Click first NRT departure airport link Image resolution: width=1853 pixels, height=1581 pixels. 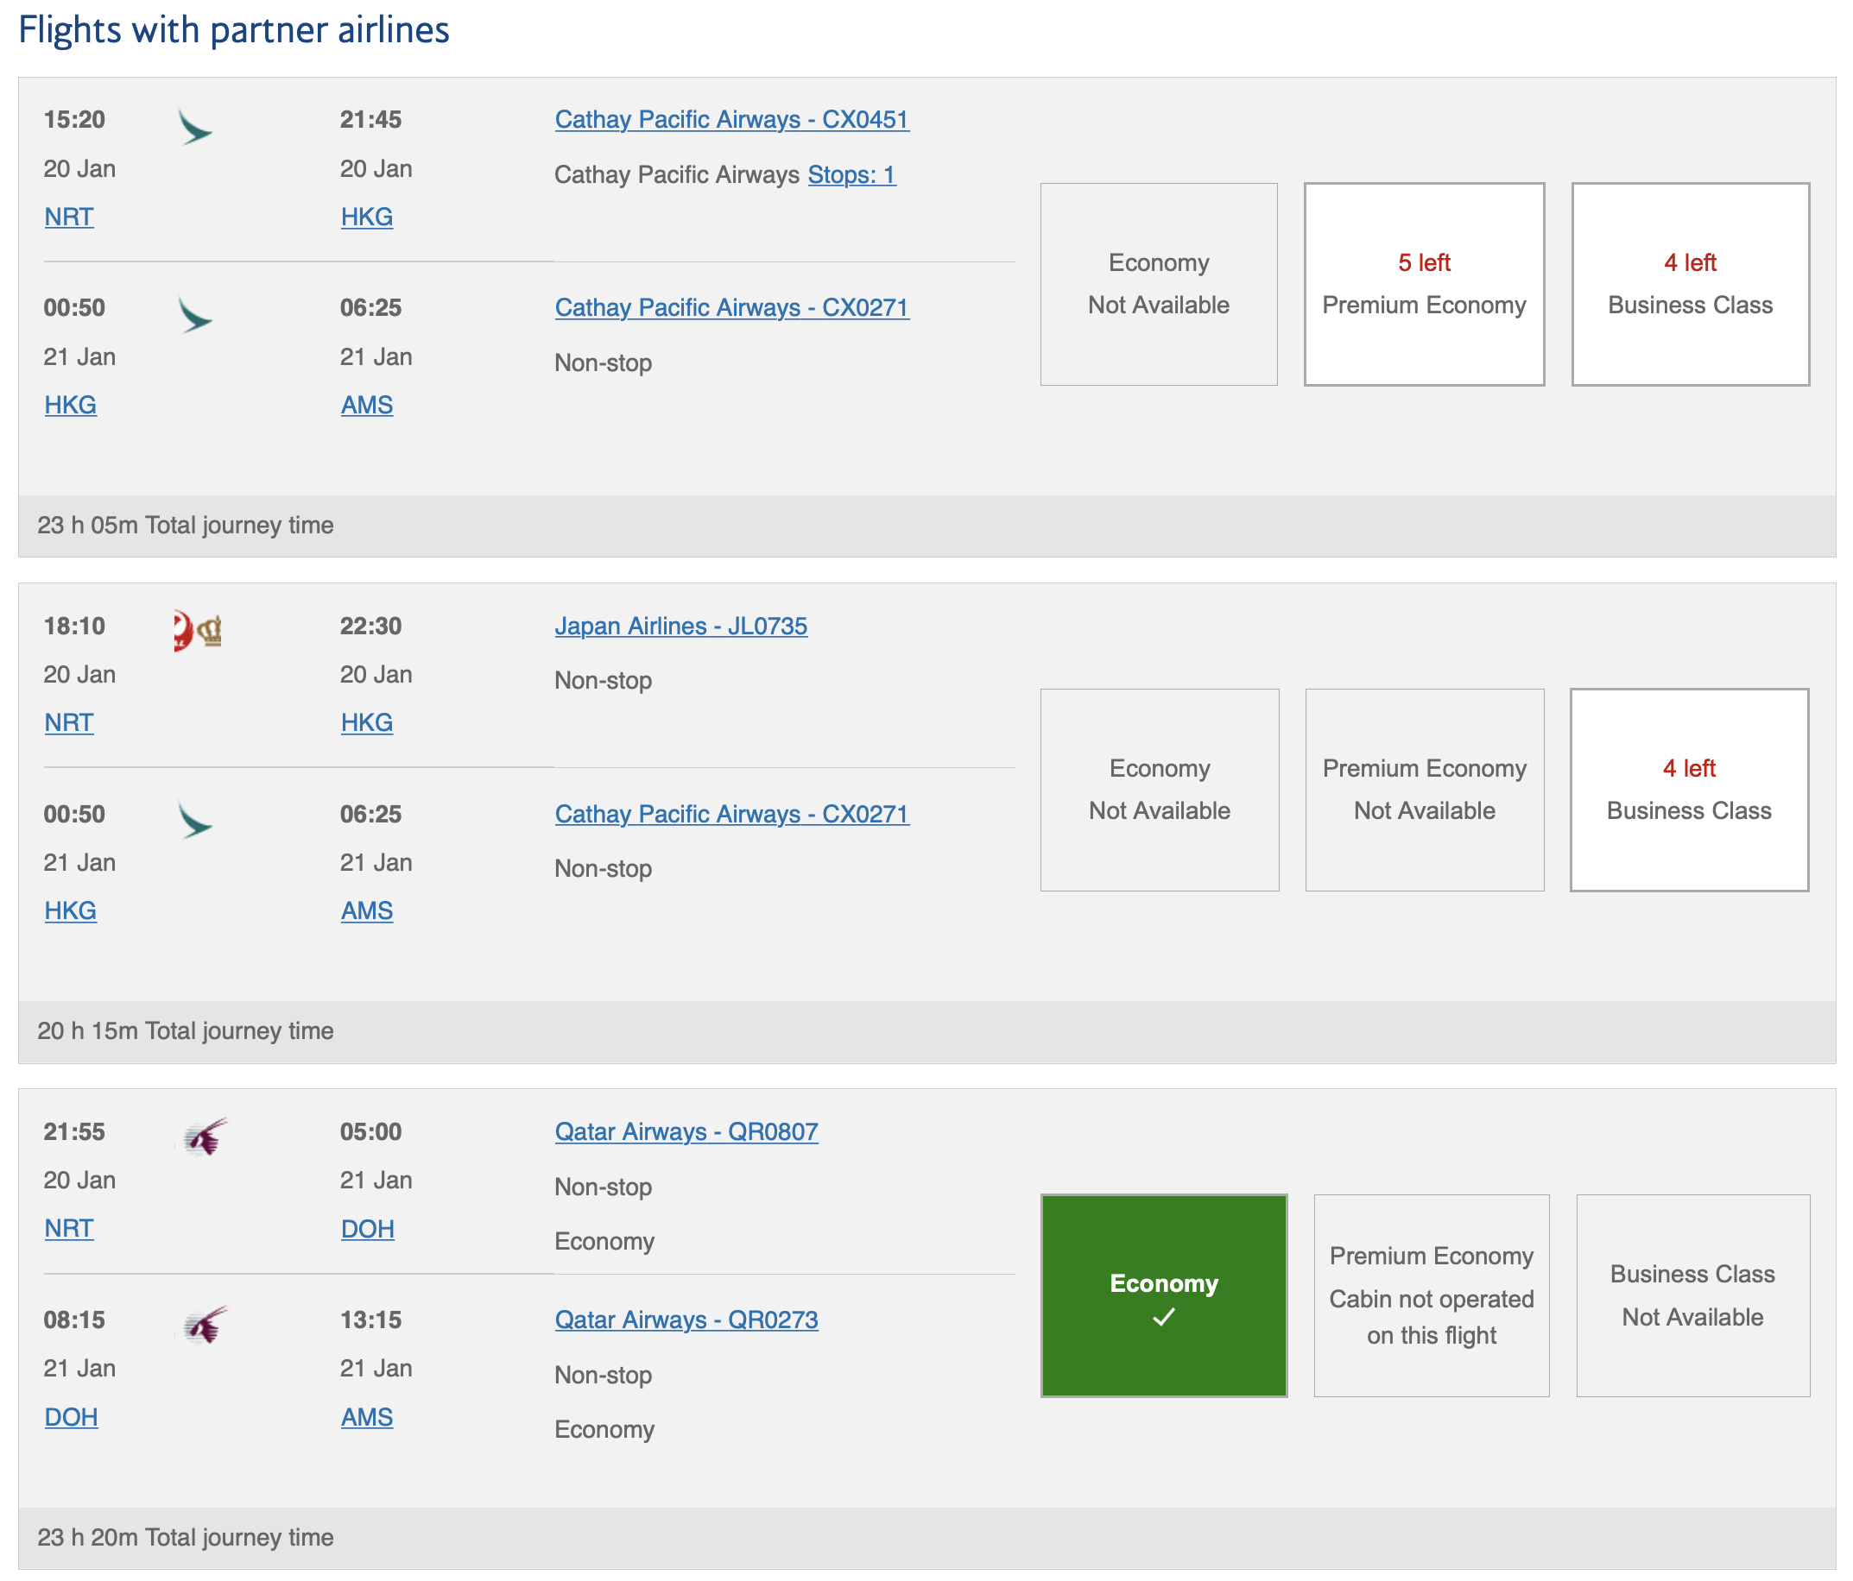(69, 217)
